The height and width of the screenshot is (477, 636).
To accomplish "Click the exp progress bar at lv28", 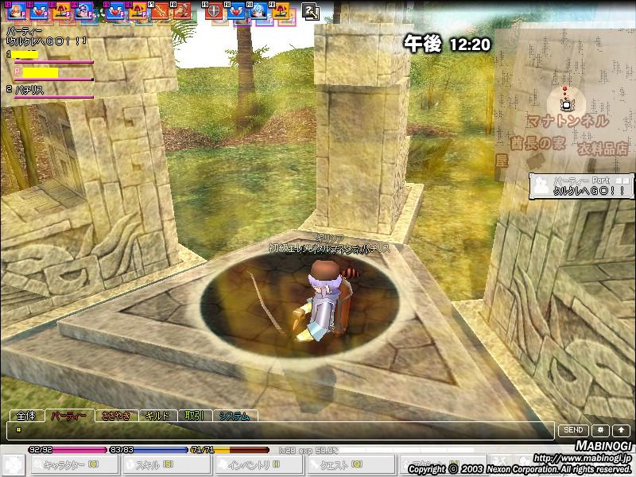I will click(377, 450).
